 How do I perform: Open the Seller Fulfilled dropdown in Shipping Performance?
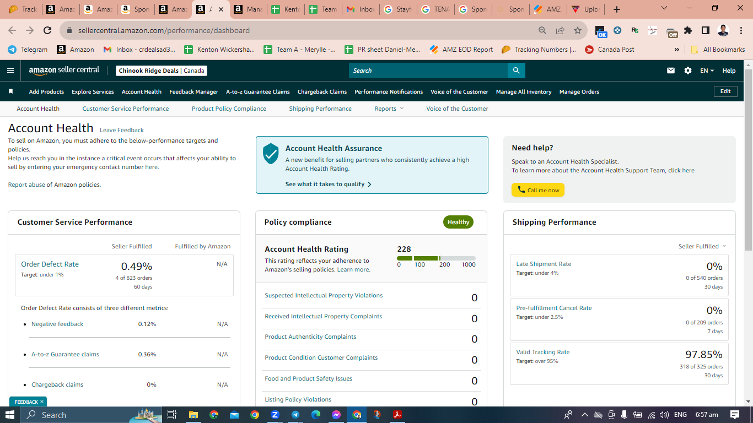[x=702, y=246]
